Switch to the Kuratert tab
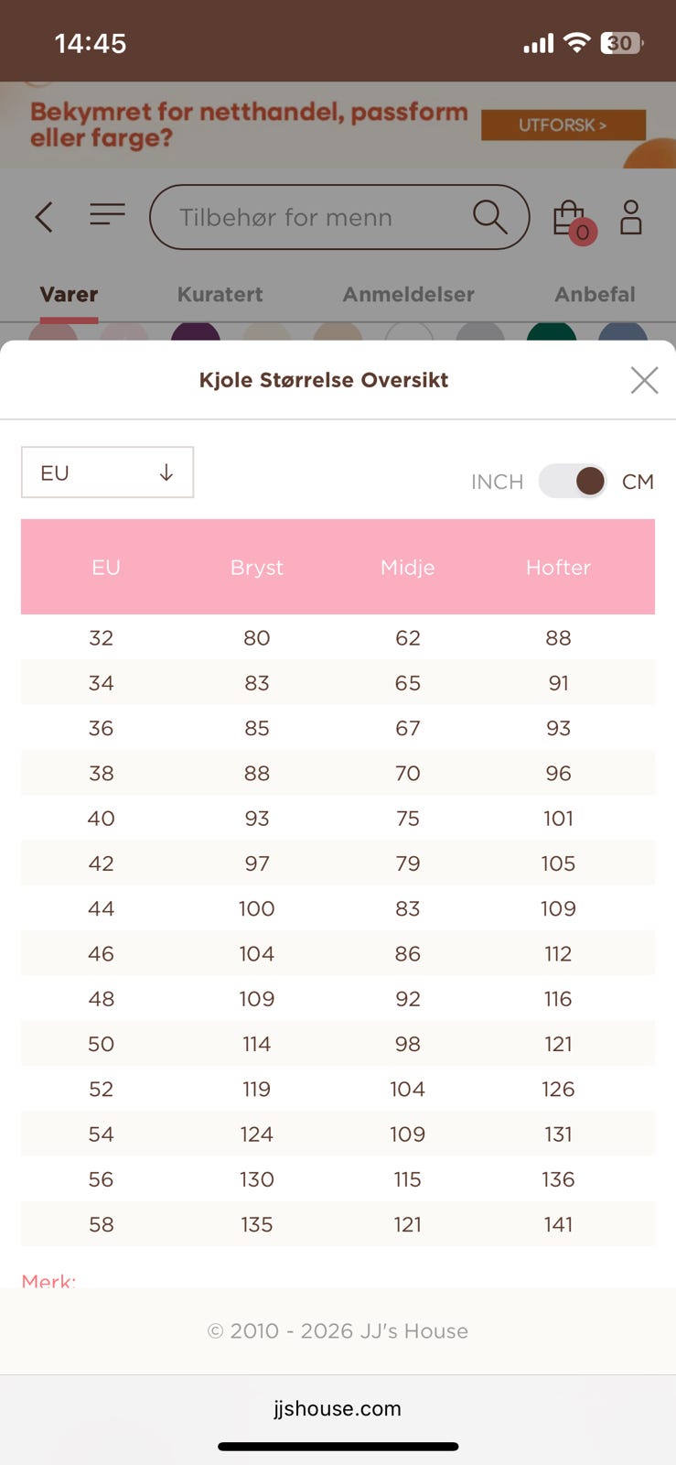Image resolution: width=676 pixels, height=1465 pixels. (220, 295)
